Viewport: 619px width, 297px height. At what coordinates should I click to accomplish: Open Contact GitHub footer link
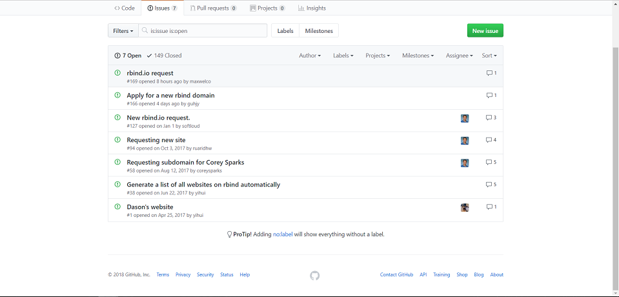[397, 275]
